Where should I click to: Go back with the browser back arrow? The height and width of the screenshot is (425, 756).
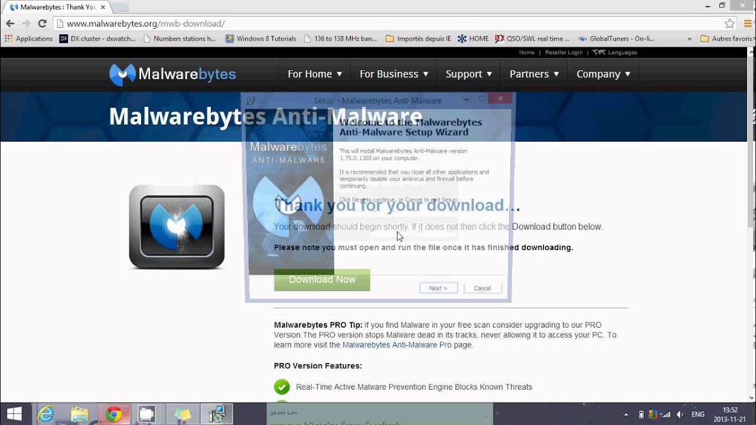10,24
